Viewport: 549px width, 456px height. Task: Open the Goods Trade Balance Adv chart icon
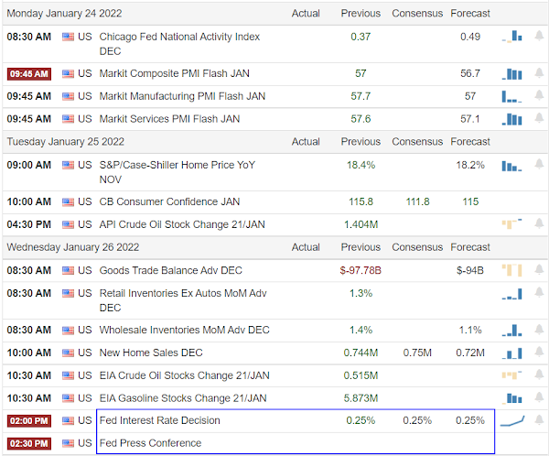point(512,270)
